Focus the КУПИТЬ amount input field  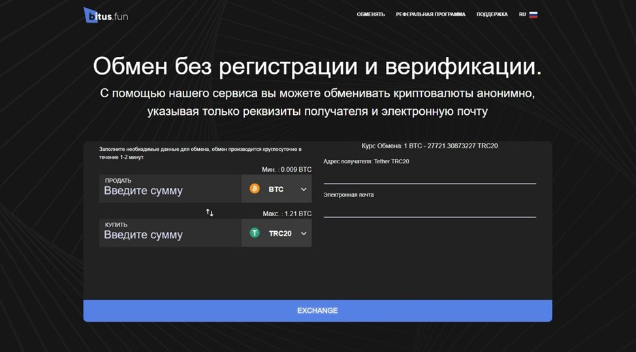170,232
